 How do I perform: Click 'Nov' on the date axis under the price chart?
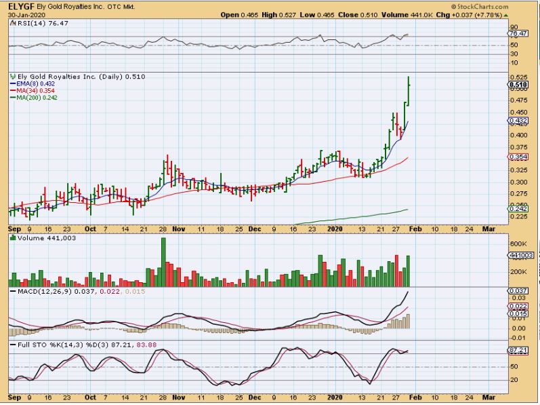178,229
